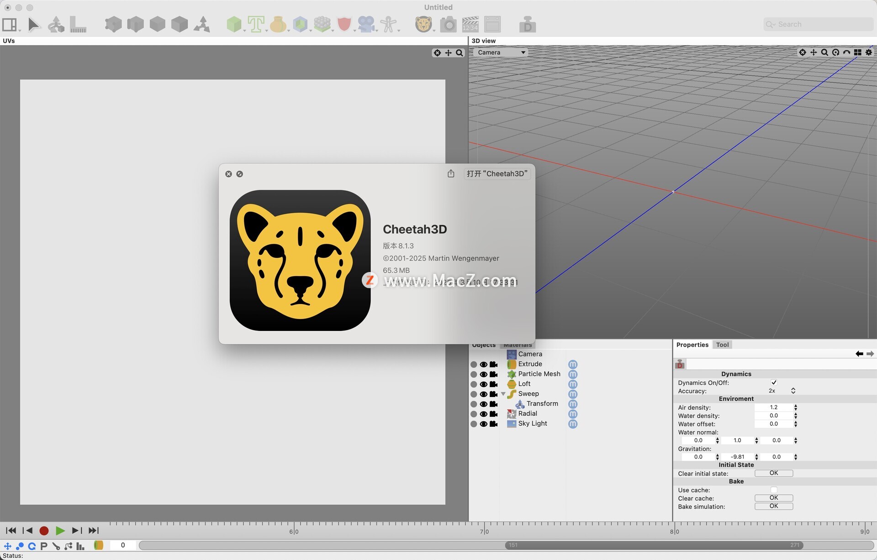This screenshot has width=877, height=560.
Task: Click OK for Clear cache
Action: click(774, 497)
